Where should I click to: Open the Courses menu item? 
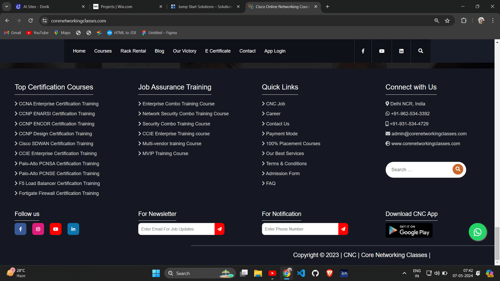click(103, 51)
